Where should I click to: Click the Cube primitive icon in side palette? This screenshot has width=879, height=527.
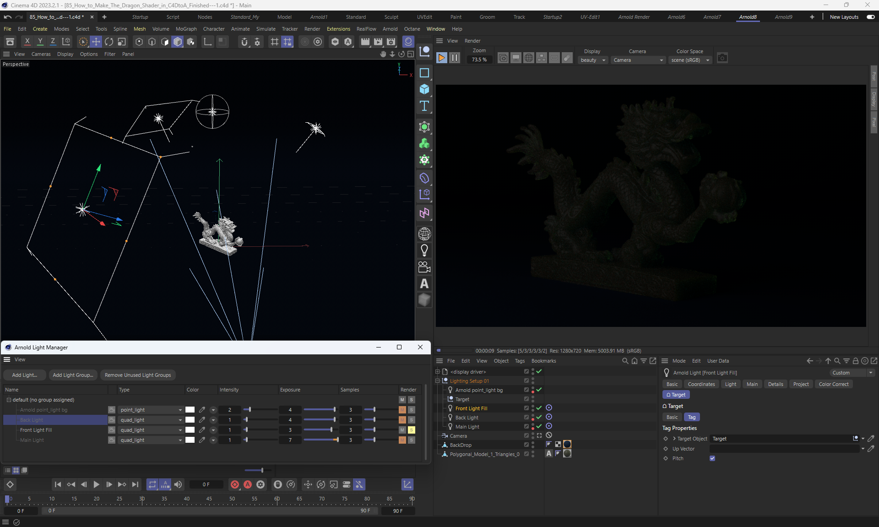(424, 89)
